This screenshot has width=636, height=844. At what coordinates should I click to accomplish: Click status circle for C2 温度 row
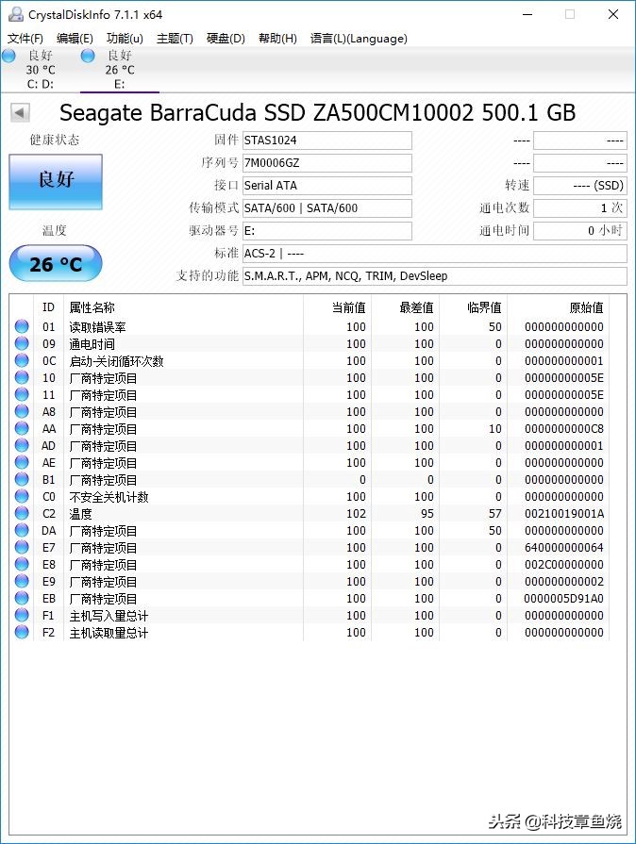[x=22, y=513]
